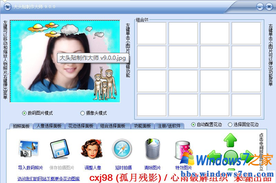276x183 pixels.
Task: Start 延时拍摄 compass timer icon
Action: pyautogui.click(x=122, y=149)
